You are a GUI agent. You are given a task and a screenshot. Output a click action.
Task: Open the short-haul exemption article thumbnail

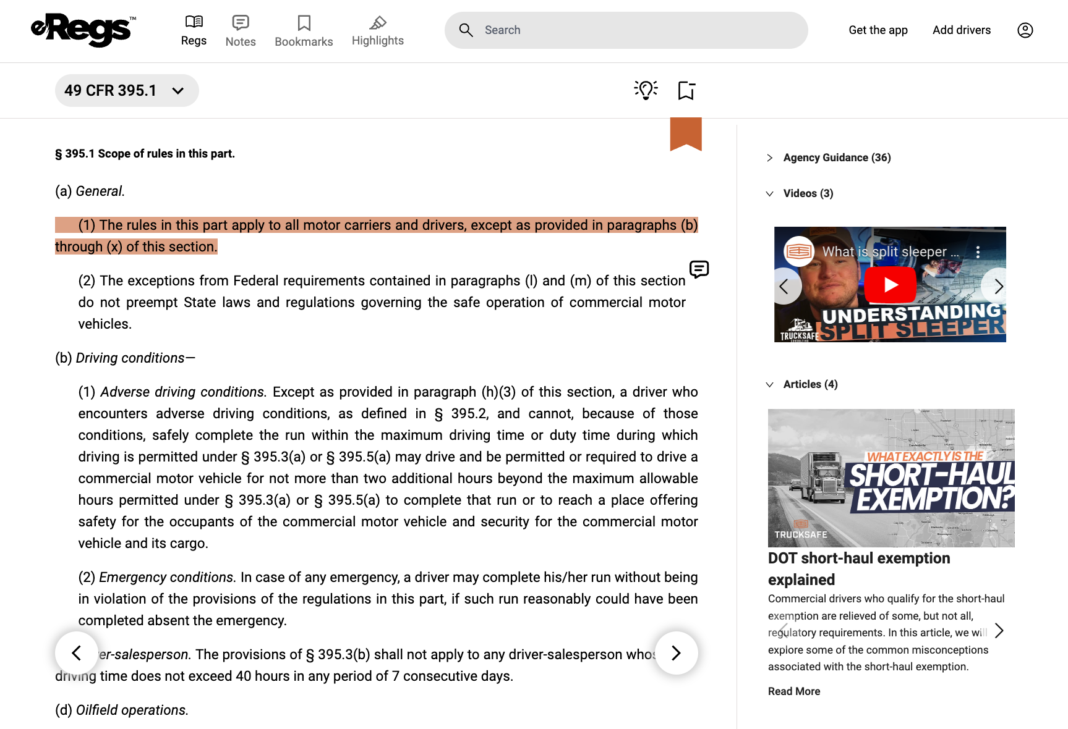pyautogui.click(x=891, y=478)
